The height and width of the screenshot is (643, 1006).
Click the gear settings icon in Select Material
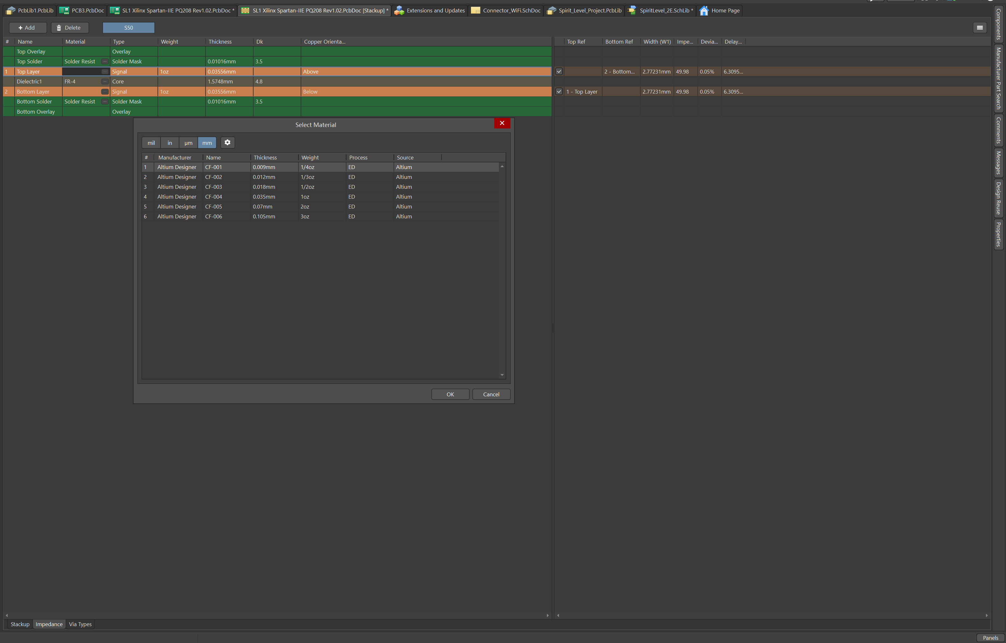(x=227, y=143)
